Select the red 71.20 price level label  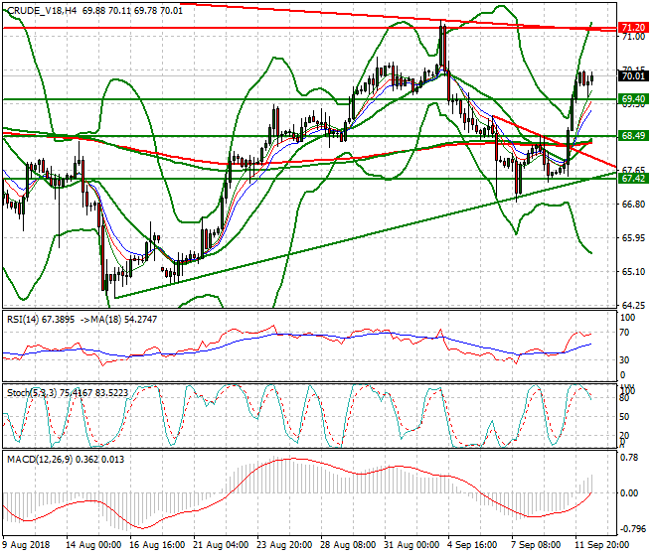pos(633,28)
